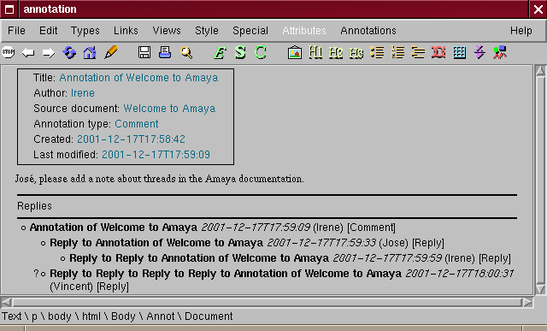Reload the document with the refresh icon
Viewport: 547px width, 331px height.
(69, 53)
